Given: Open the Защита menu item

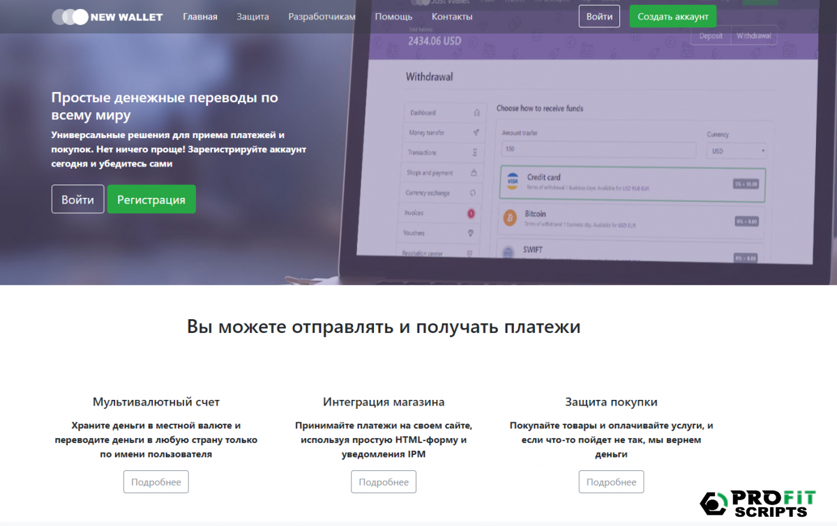Looking at the screenshot, I should pyautogui.click(x=252, y=17).
